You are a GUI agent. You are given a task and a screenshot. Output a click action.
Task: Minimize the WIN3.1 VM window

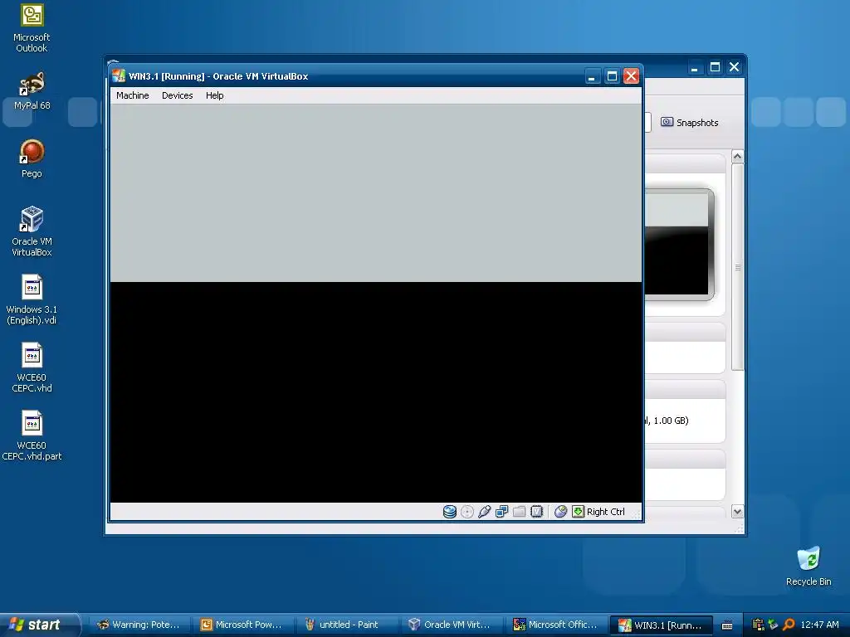coord(592,76)
